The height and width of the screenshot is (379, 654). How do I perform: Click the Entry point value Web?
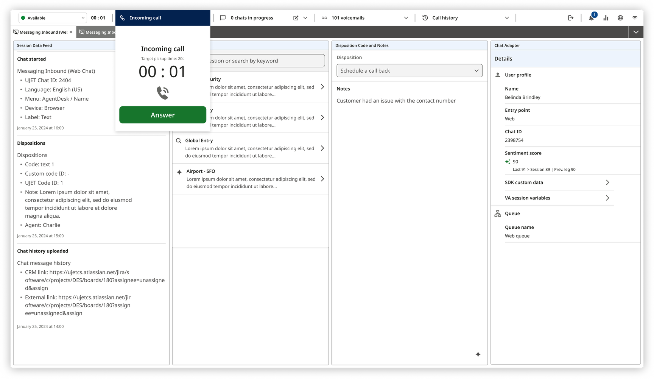(510, 119)
